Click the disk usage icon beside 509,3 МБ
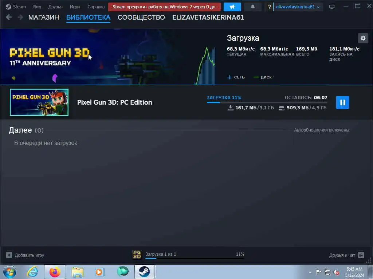This screenshot has height=279, width=373. click(282, 108)
